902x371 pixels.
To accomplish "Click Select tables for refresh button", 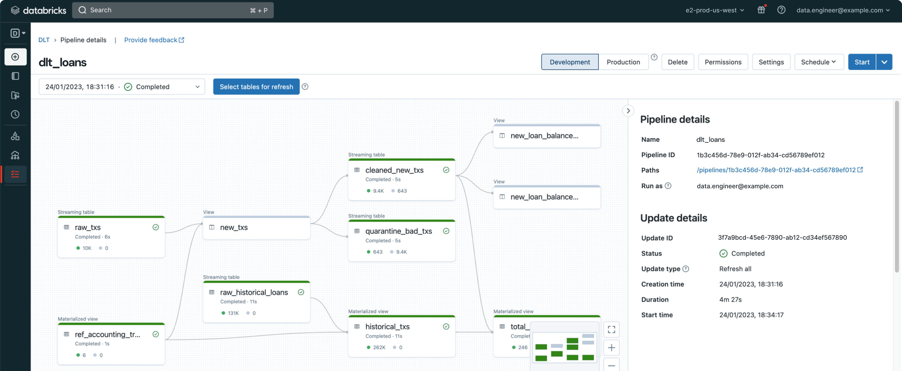I will coord(256,87).
